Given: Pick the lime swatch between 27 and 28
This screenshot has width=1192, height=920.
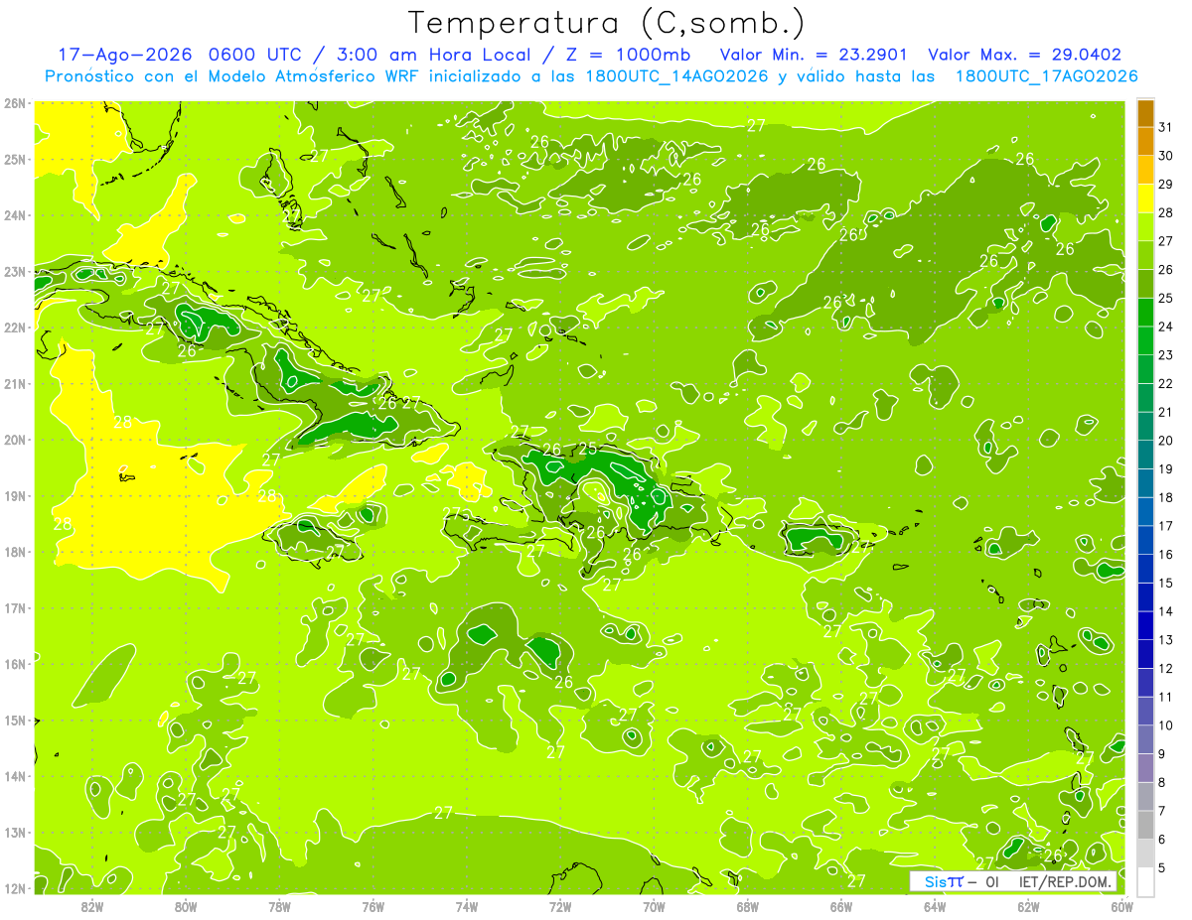Looking at the screenshot, I should (x=1145, y=227).
